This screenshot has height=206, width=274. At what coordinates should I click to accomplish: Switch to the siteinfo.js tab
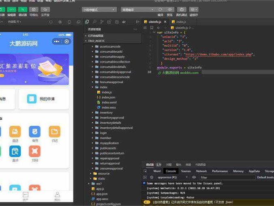tap(155, 22)
